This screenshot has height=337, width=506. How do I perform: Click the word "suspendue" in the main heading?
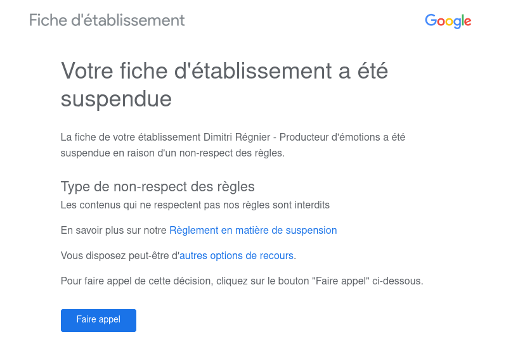pyautogui.click(x=116, y=99)
